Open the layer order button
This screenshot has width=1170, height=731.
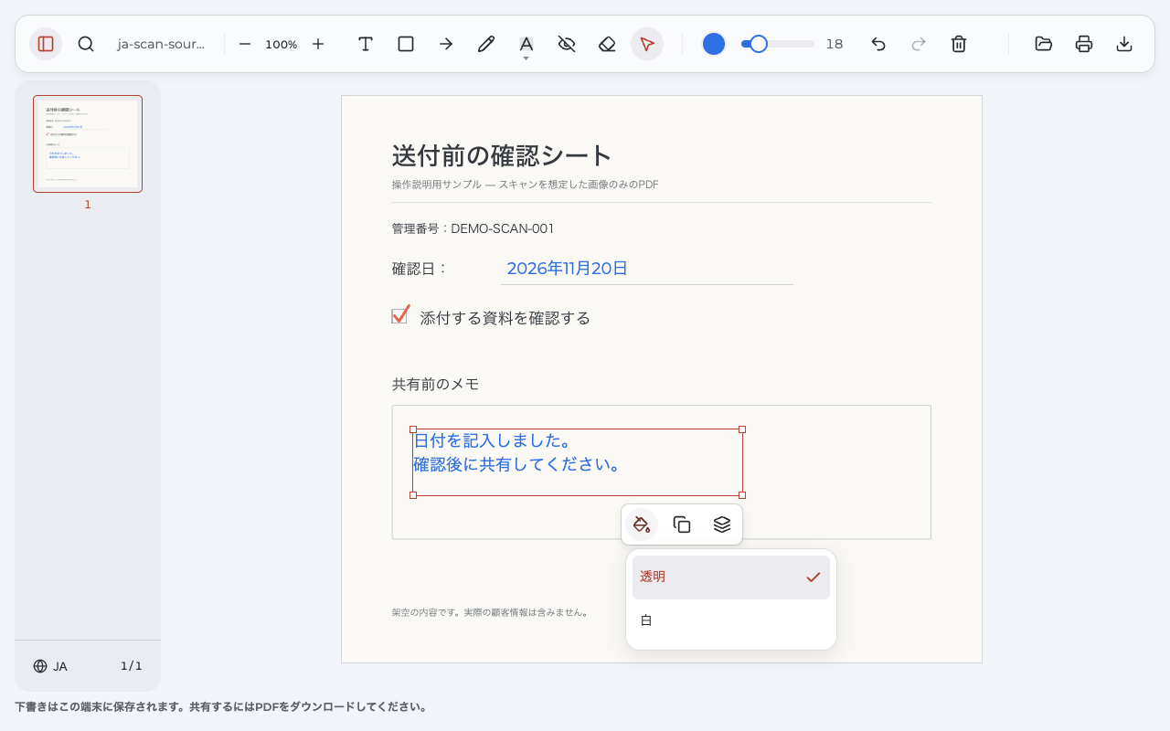[x=722, y=524]
